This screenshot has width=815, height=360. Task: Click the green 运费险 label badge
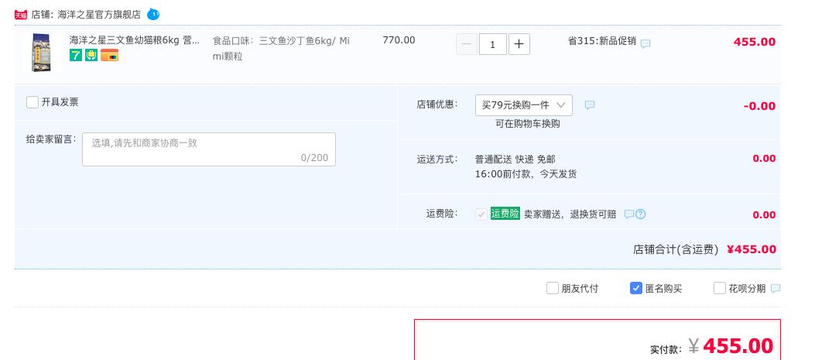tap(505, 214)
